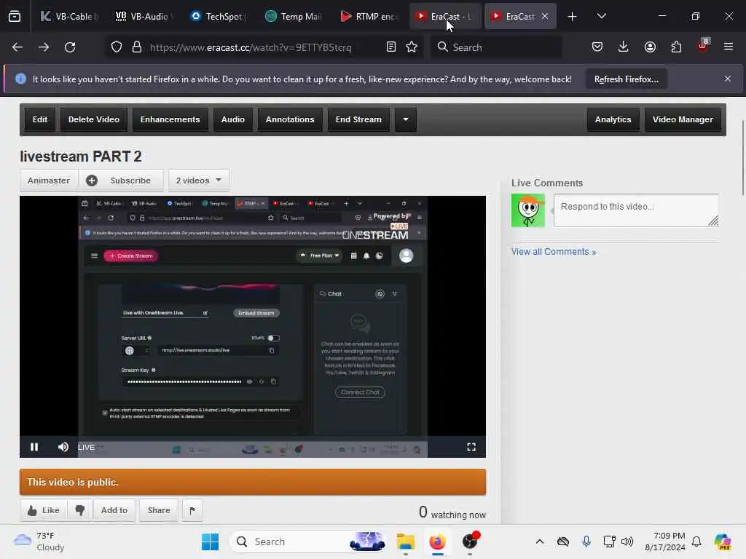746x559 pixels.
Task: Open the Video Manager
Action: coord(683,120)
